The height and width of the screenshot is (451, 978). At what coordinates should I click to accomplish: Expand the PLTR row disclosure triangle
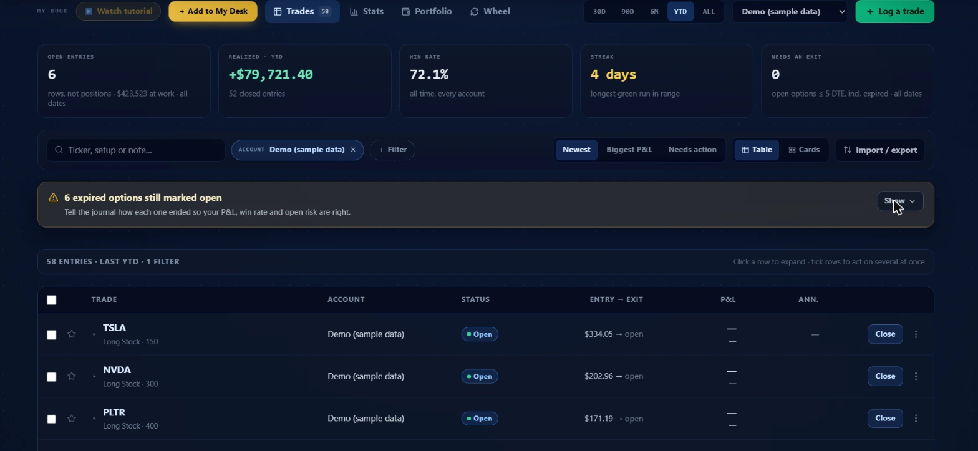click(95, 419)
